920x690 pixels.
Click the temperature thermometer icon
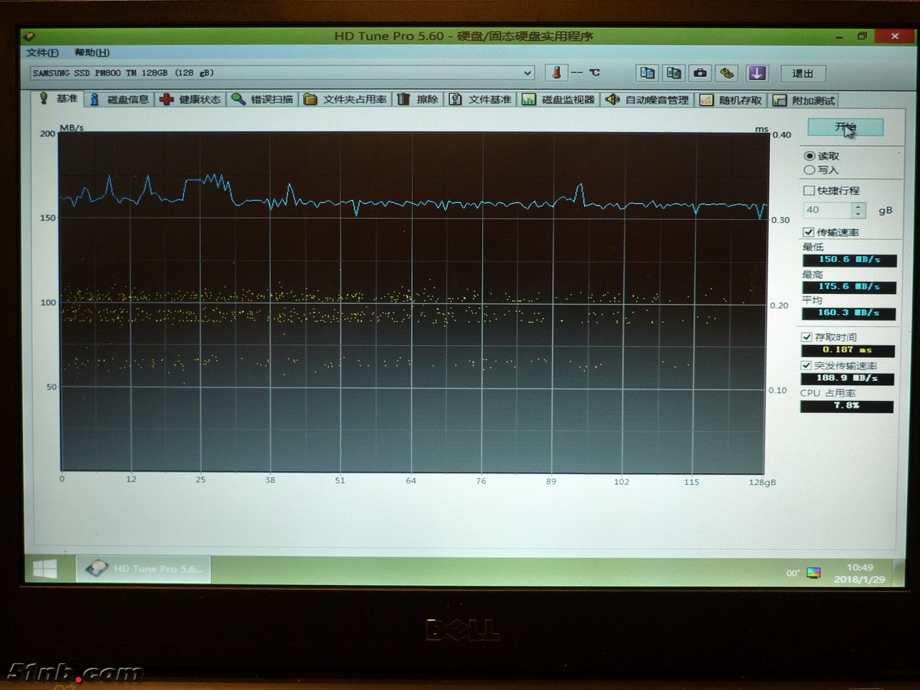click(x=556, y=73)
